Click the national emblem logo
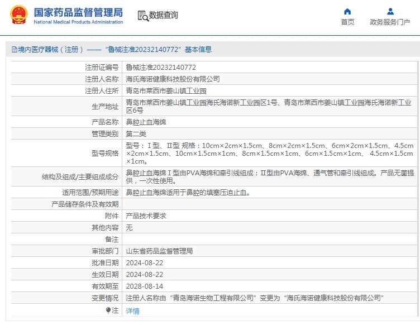Image resolution: width=420 pixels, height=325 pixels. (x=18, y=16)
